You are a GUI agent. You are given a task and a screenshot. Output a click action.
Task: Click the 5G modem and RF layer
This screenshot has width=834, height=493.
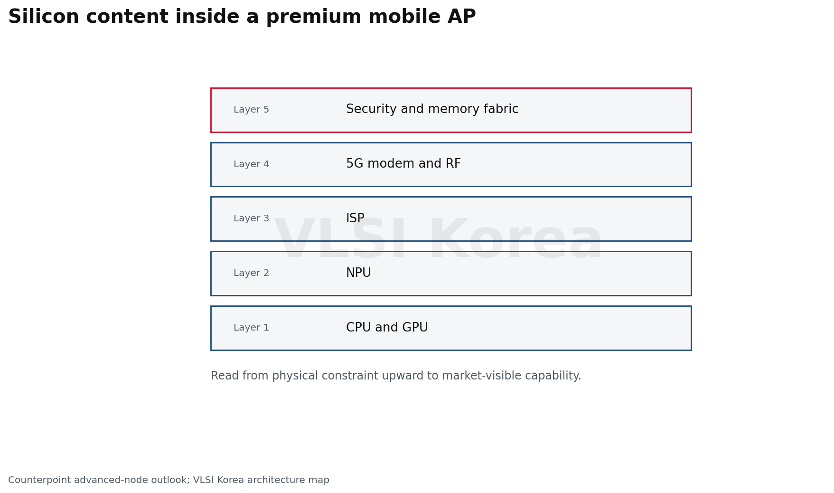451,164
